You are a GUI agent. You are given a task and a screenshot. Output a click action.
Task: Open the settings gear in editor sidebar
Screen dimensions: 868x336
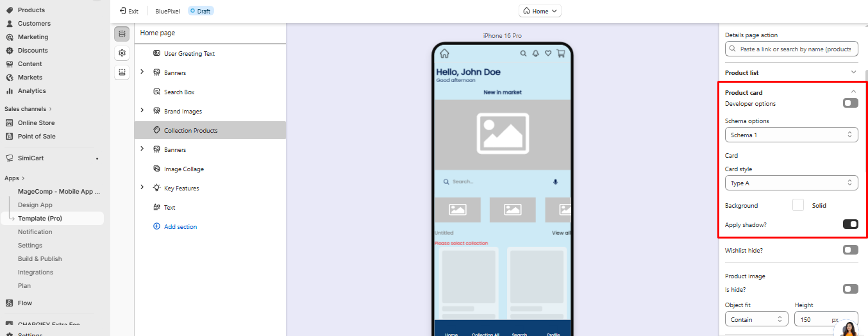click(x=122, y=53)
